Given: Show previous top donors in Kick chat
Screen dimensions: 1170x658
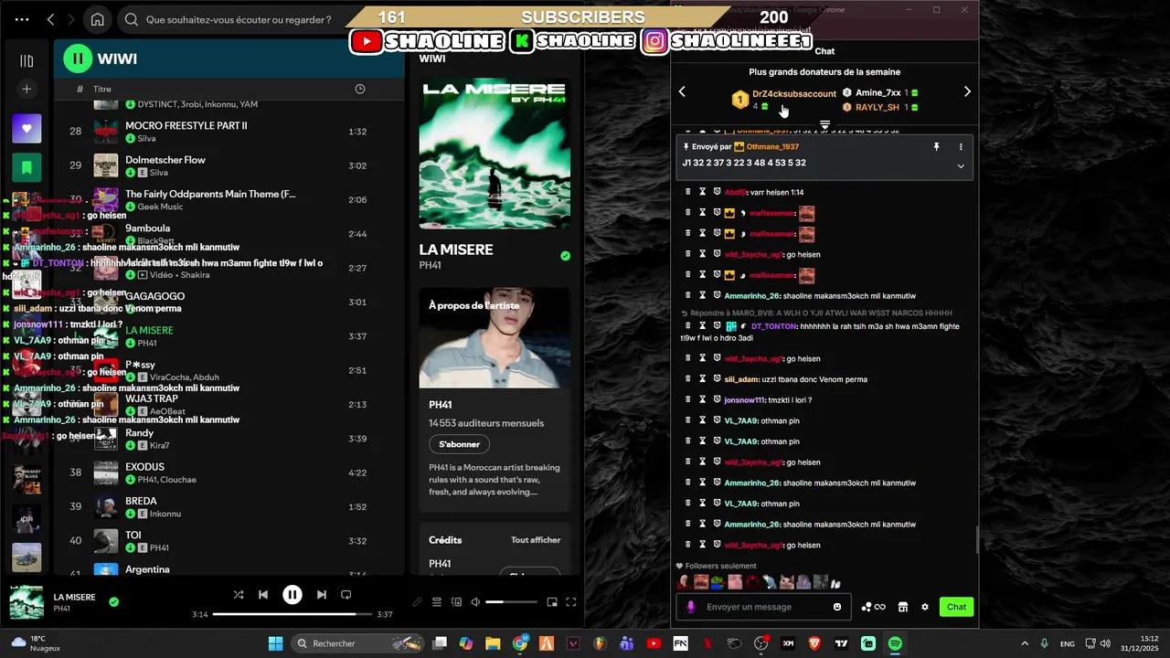Looking at the screenshot, I should [682, 91].
